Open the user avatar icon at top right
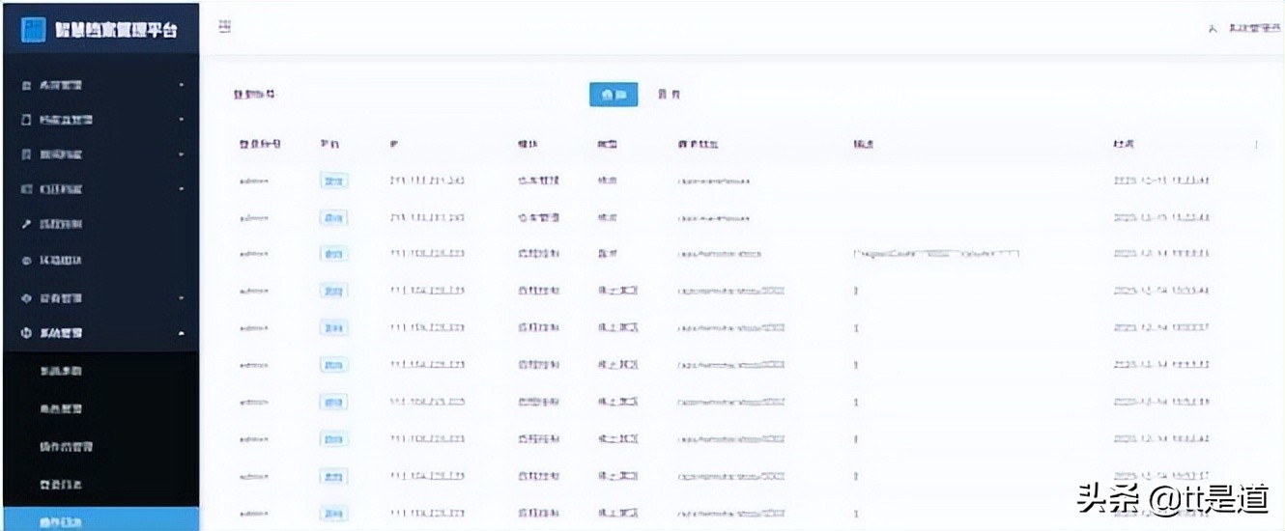The image size is (1285, 531). click(x=1213, y=29)
